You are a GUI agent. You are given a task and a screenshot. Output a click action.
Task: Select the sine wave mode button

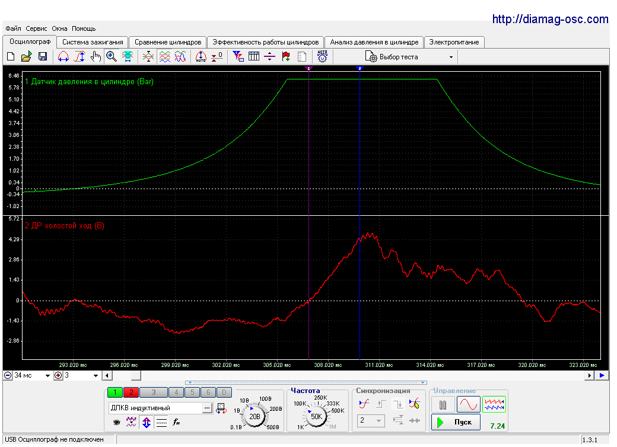[468, 404]
